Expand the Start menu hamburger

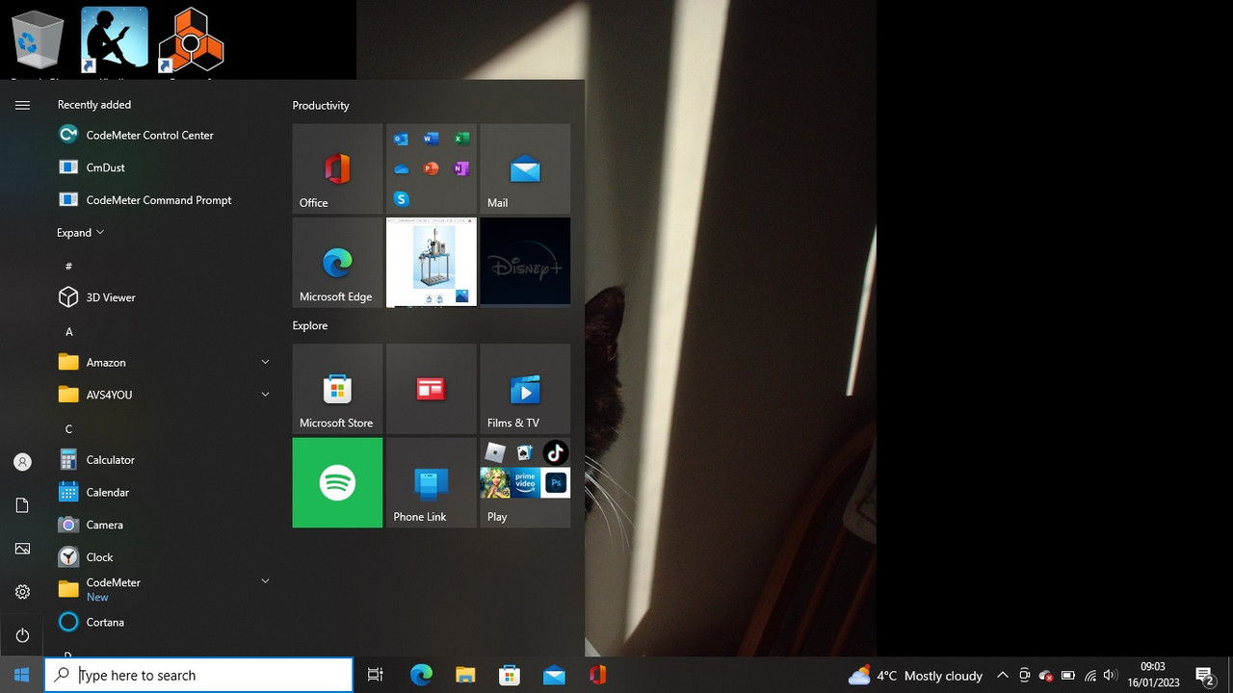tap(22, 106)
